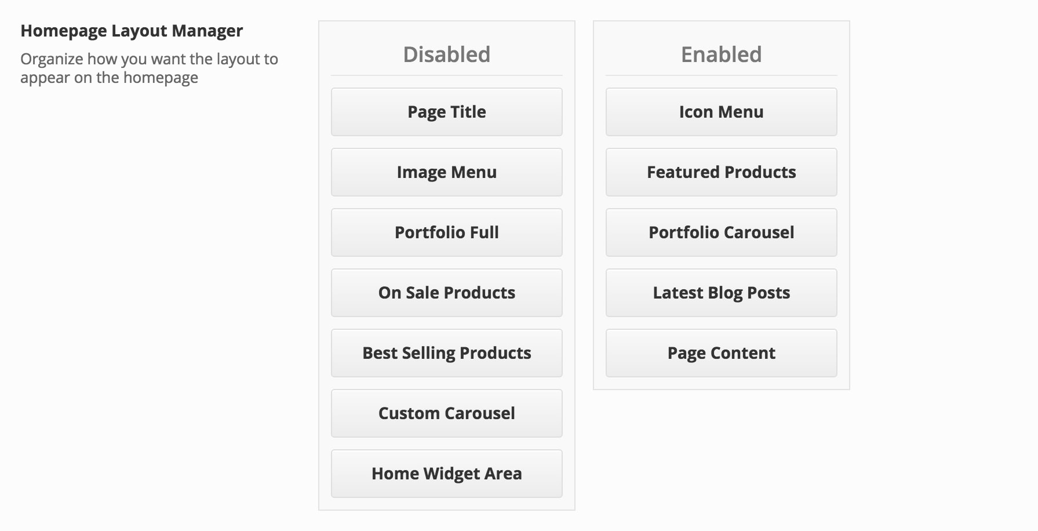The width and height of the screenshot is (1038, 531).
Task: Click the divider line under Enabled heading
Action: (721, 75)
